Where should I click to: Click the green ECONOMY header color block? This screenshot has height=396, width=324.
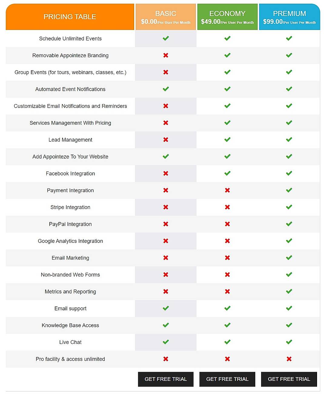(x=227, y=17)
